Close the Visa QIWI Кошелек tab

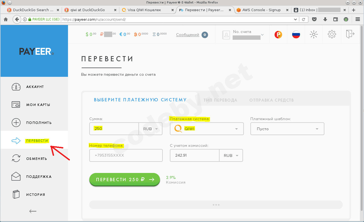point(172,10)
